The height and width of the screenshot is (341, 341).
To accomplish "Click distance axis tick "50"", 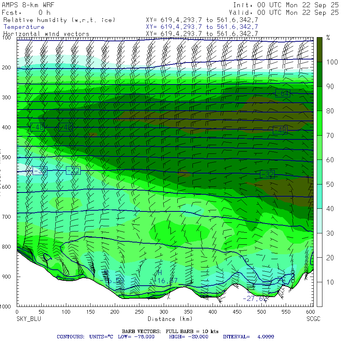I will (41, 312).
